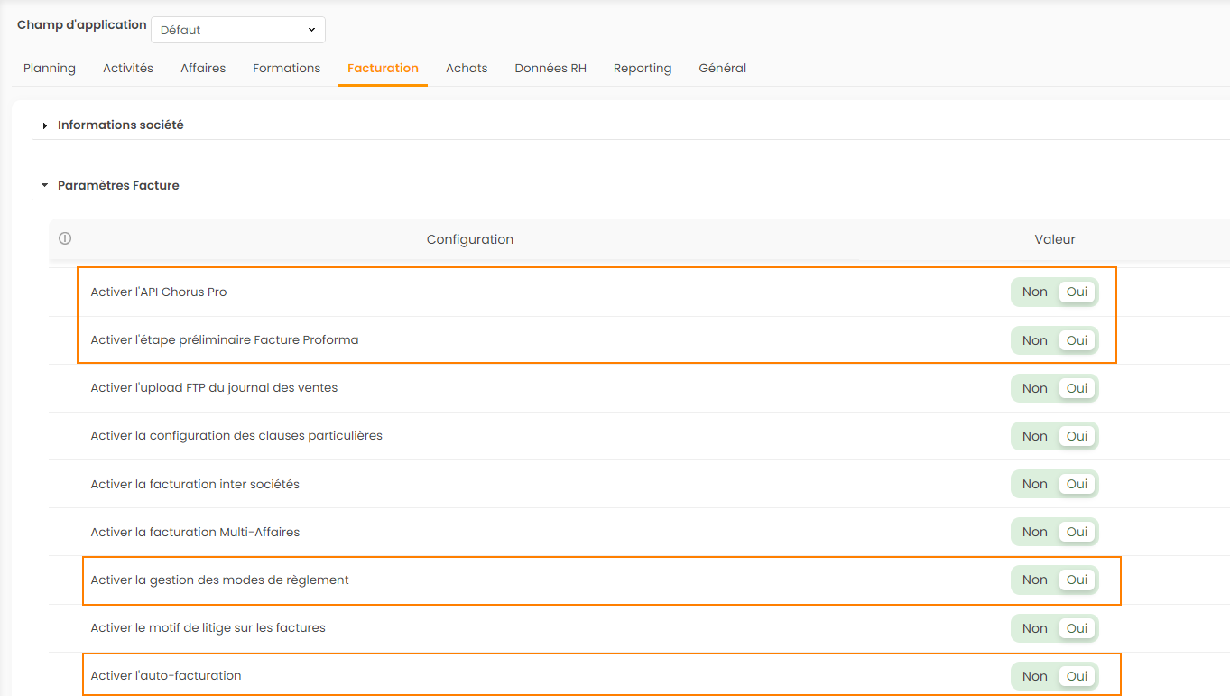Open the Activités tab
Viewport: 1230px width, 696px height.
[128, 68]
